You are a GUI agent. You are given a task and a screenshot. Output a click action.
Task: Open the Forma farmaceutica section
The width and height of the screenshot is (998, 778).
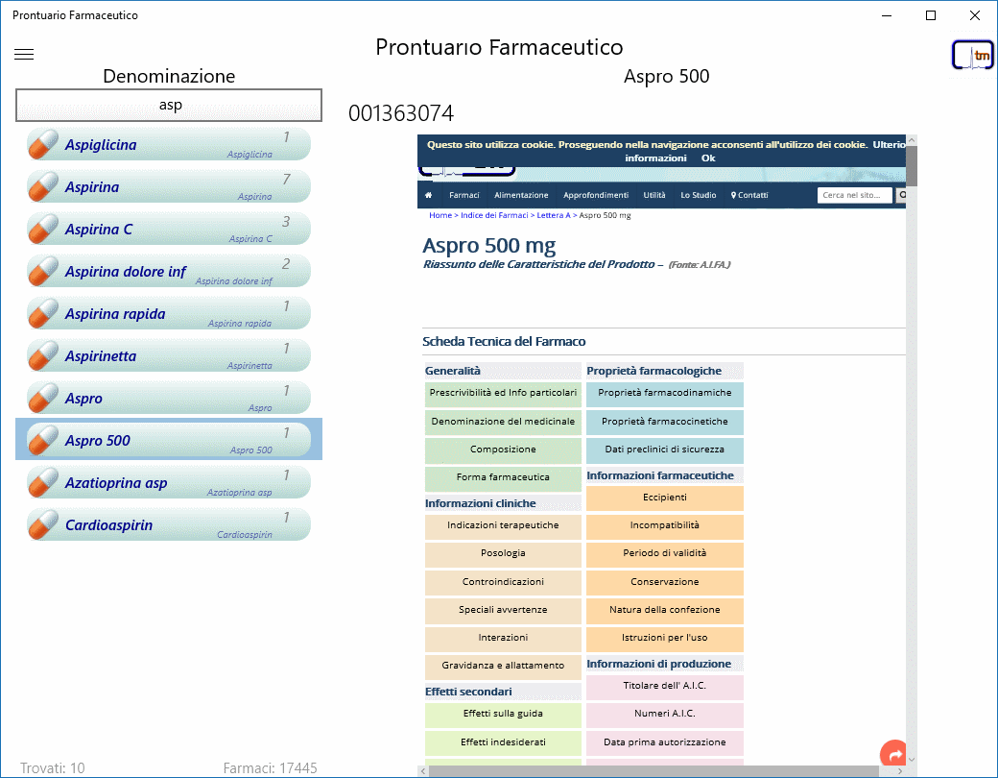503,478
